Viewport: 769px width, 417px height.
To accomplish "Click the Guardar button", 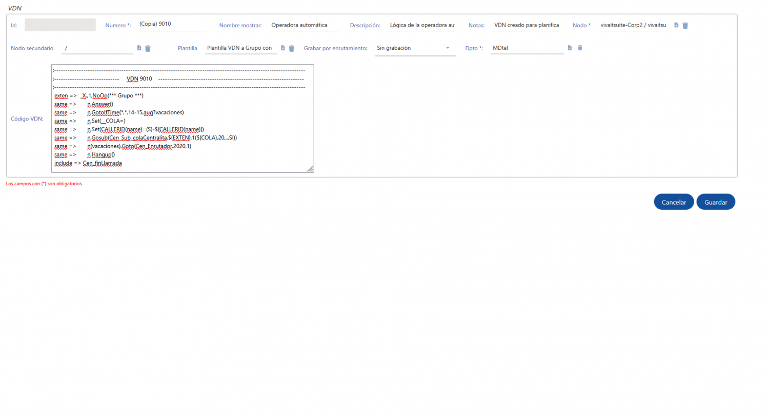I will click(x=716, y=202).
